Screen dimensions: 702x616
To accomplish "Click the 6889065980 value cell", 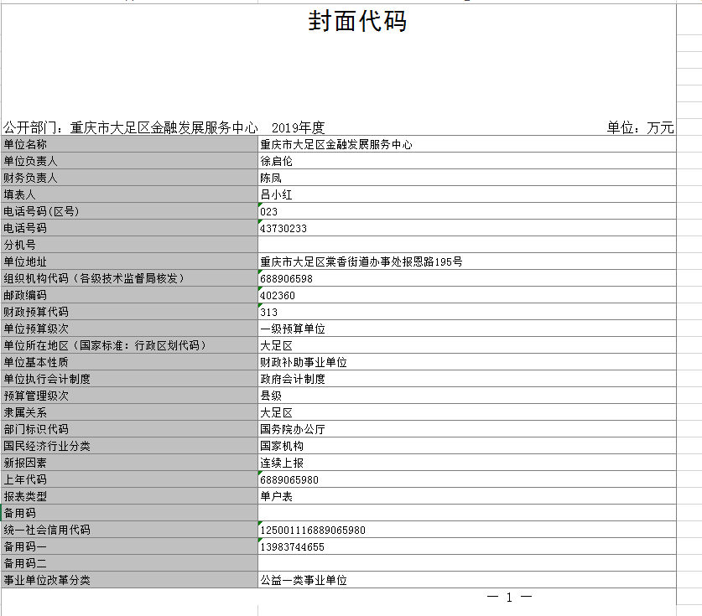I will pyautogui.click(x=467, y=479).
